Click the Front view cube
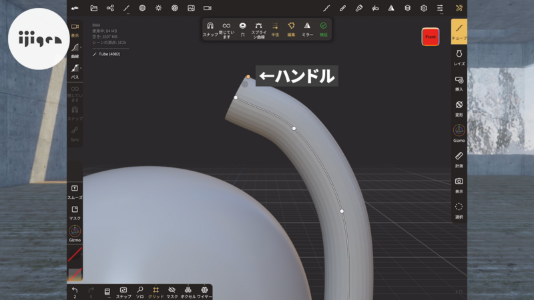 pyautogui.click(x=431, y=37)
